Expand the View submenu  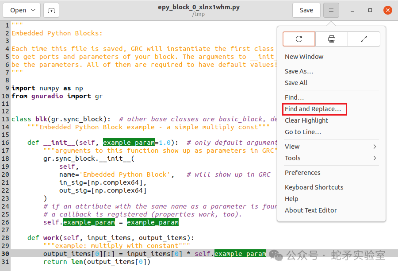pos(331,147)
